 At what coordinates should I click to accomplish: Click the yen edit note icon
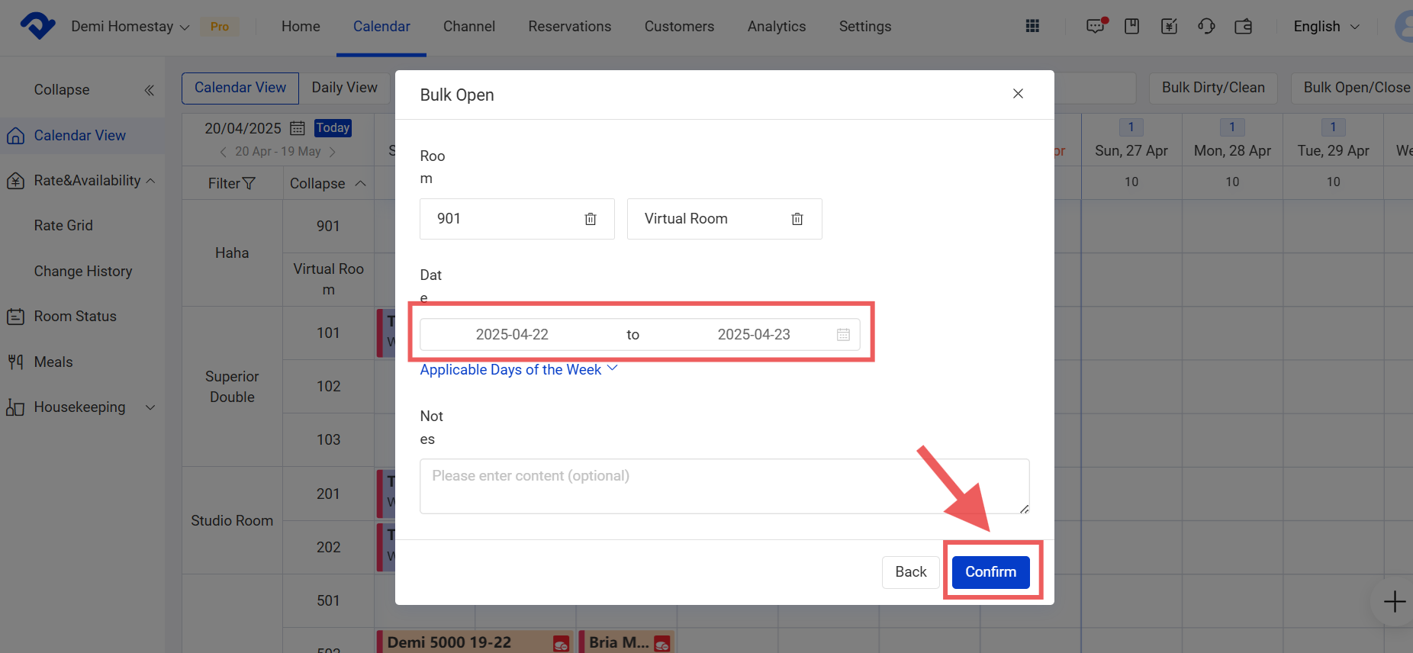[1169, 27]
